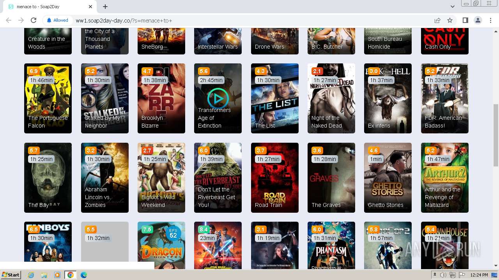This screenshot has width=499, height=280.
Task: Click the 8.4 rating badge on Star Wars
Action: [203, 229]
